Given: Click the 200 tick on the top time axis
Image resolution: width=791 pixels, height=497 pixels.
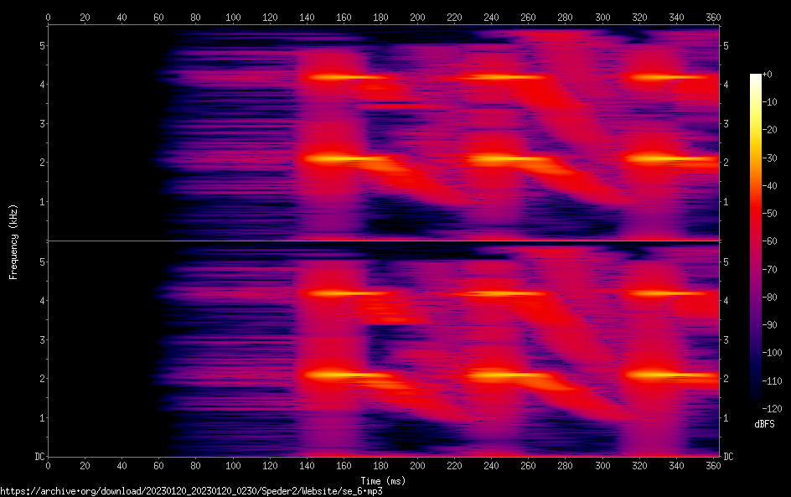Looking at the screenshot, I should [417, 16].
